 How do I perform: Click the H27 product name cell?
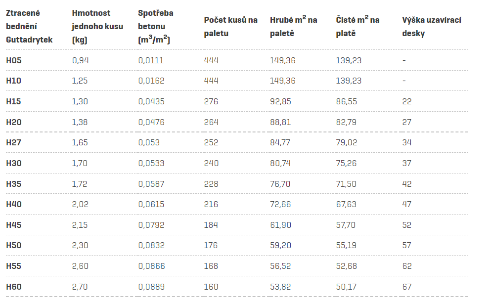pos(14,142)
